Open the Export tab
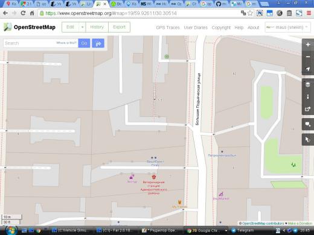This screenshot has height=235, width=314. pos(119,27)
